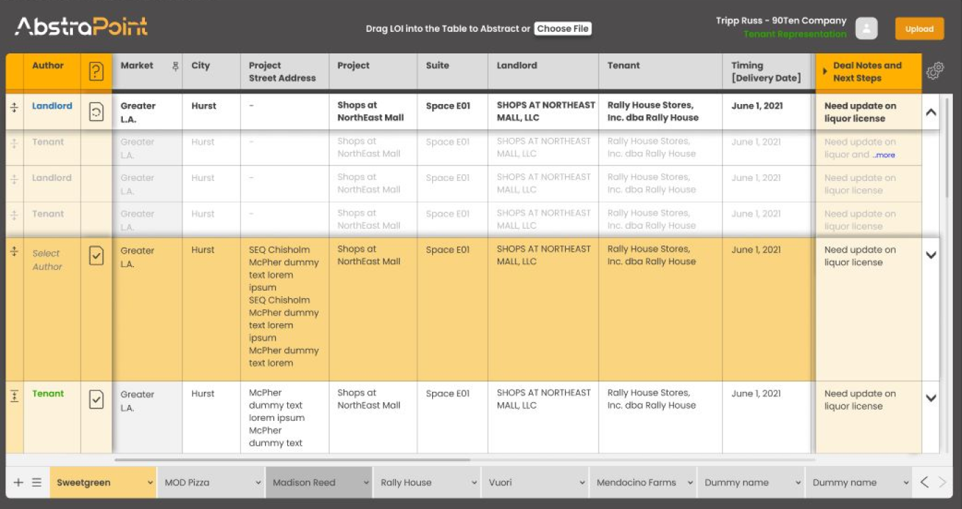Click the next tabs arrow
The width and height of the screenshot is (962, 509).
[x=942, y=482]
